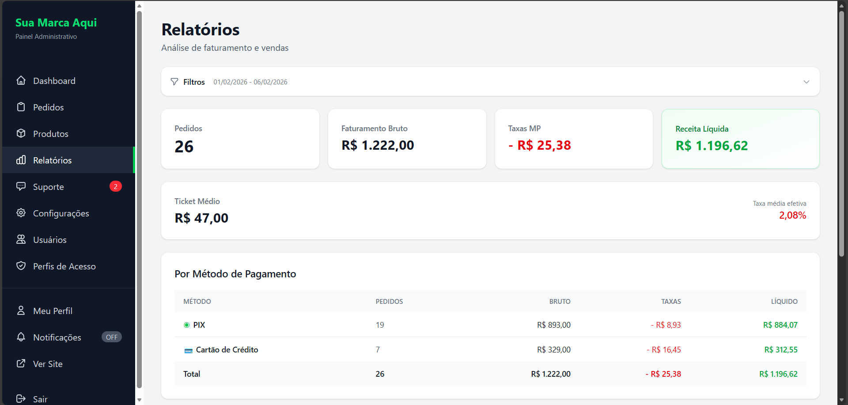Image resolution: width=848 pixels, height=405 pixels.
Task: Open the Relatórios menu item
Action: [x=52, y=160]
